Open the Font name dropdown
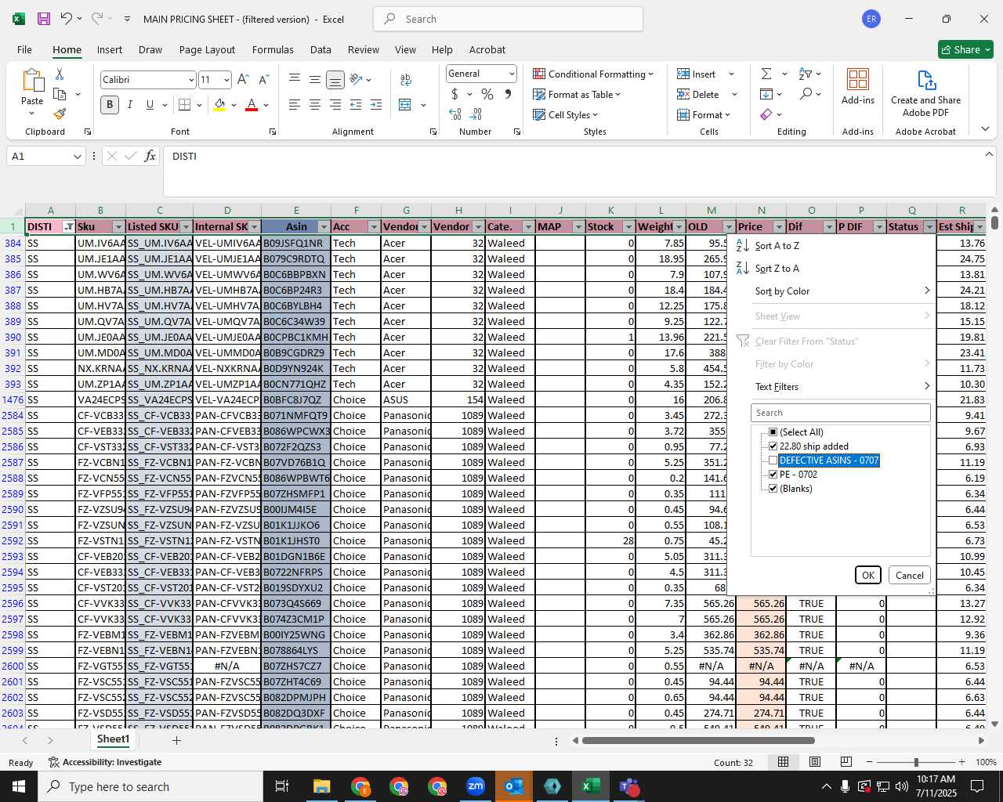Screen dimensions: 1003x802 [x=190, y=80]
